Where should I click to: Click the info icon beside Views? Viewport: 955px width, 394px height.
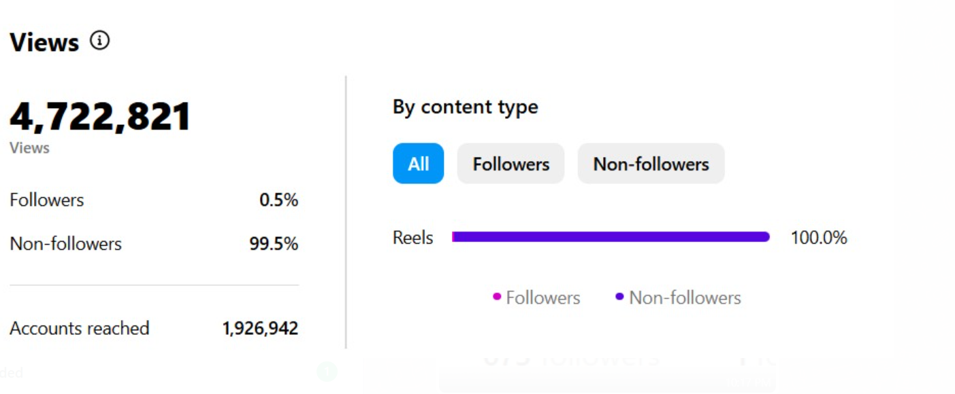100,41
